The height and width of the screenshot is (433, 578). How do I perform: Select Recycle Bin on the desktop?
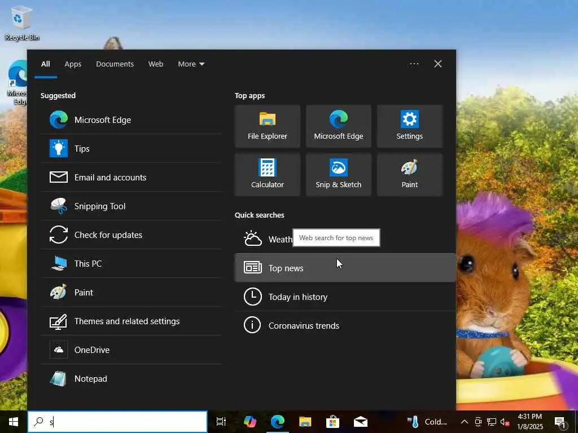(x=21, y=23)
